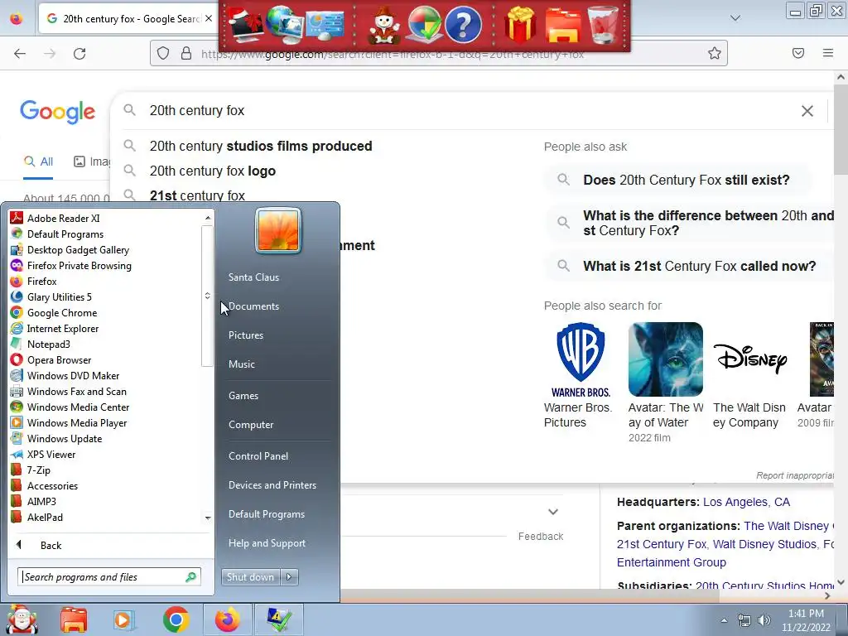Launch Glary Utilities 5
This screenshot has width=848, height=636.
point(51,297)
